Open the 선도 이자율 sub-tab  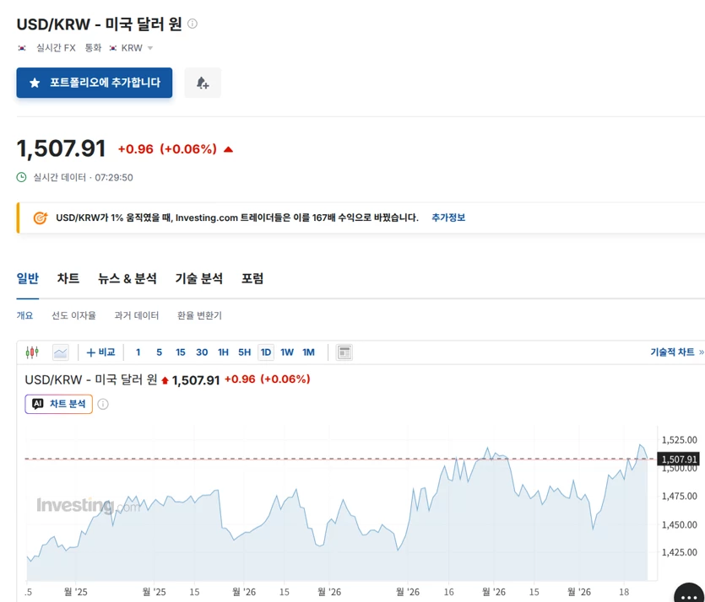73,315
